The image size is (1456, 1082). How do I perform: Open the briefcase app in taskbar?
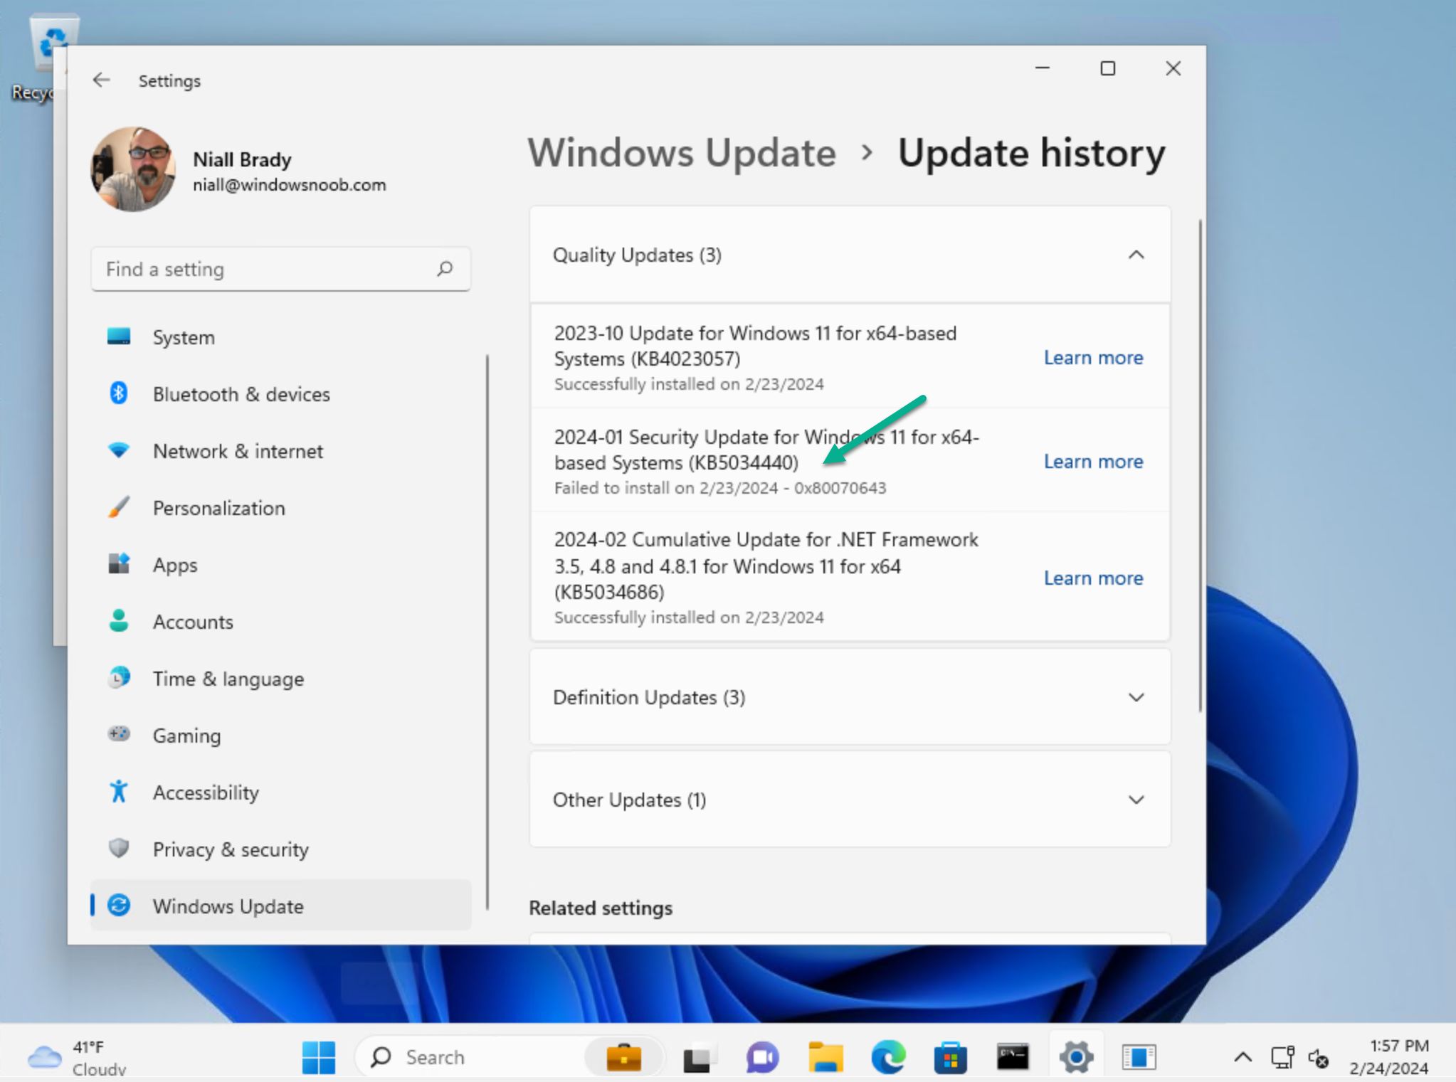click(623, 1057)
